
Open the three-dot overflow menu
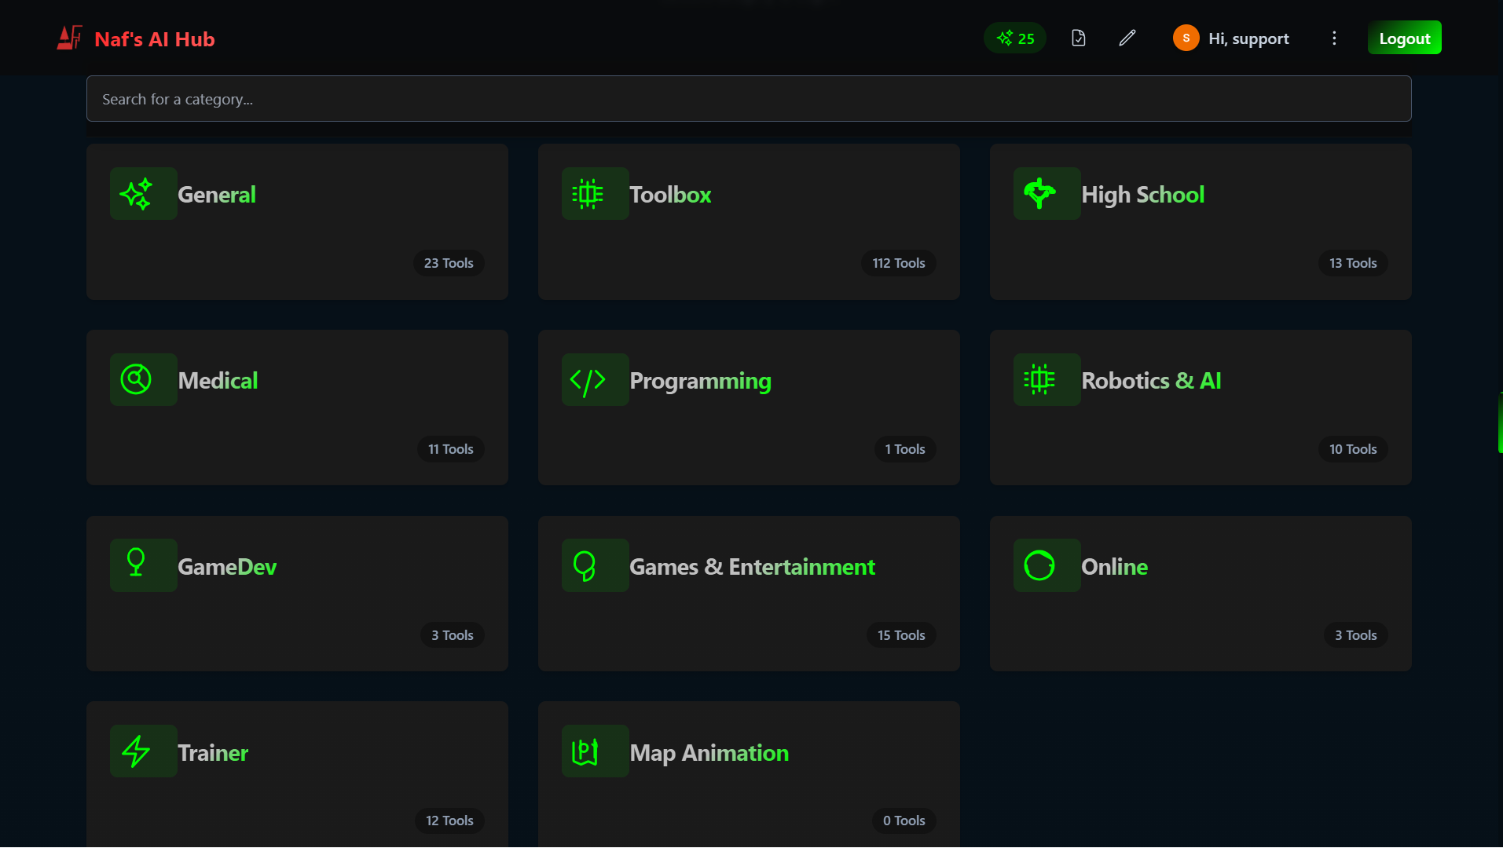1333,37
